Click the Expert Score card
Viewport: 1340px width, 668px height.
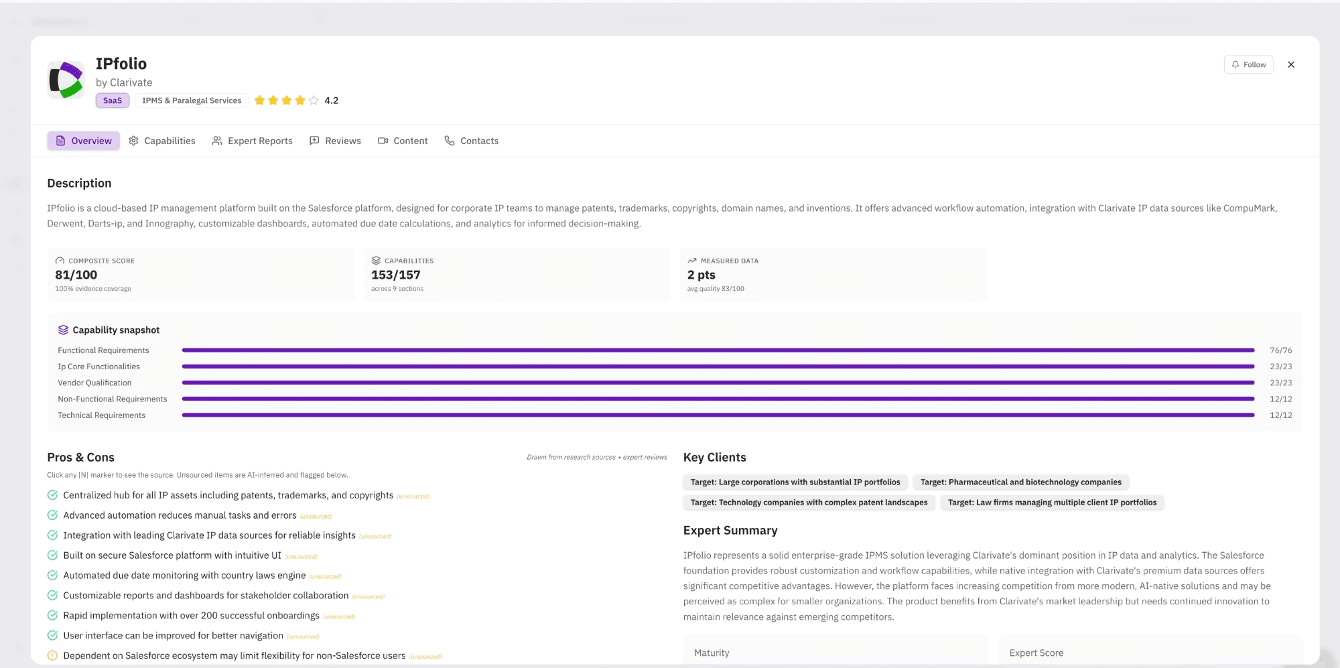[1150, 651]
